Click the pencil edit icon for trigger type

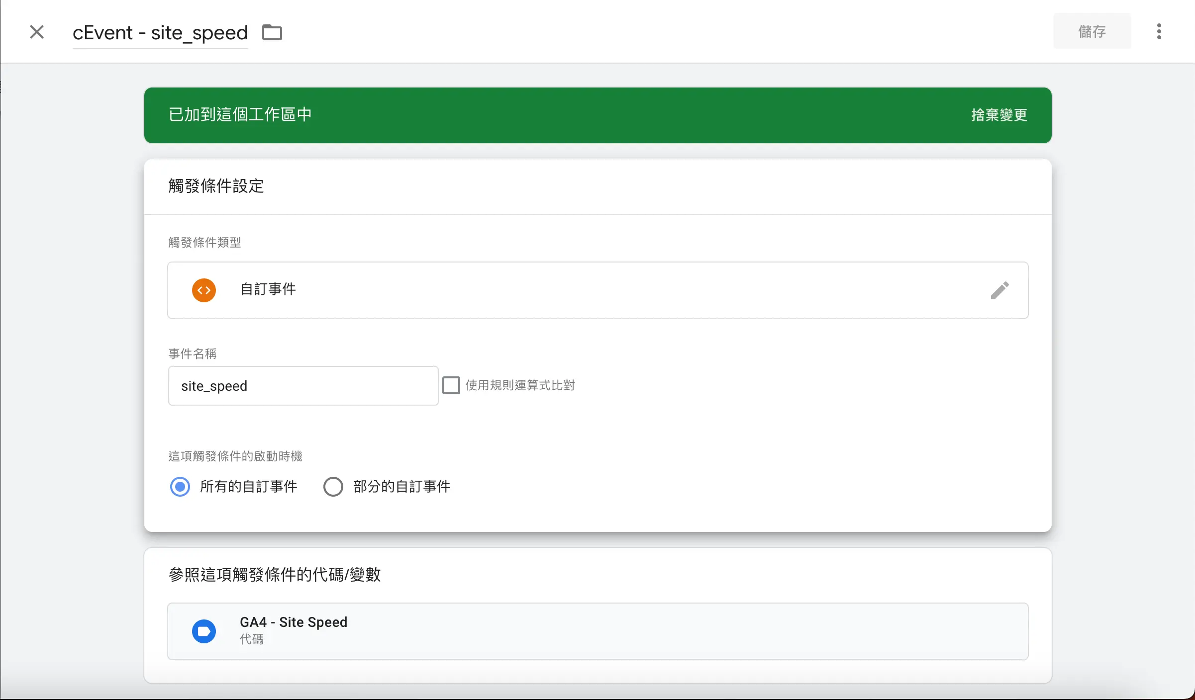click(x=999, y=290)
